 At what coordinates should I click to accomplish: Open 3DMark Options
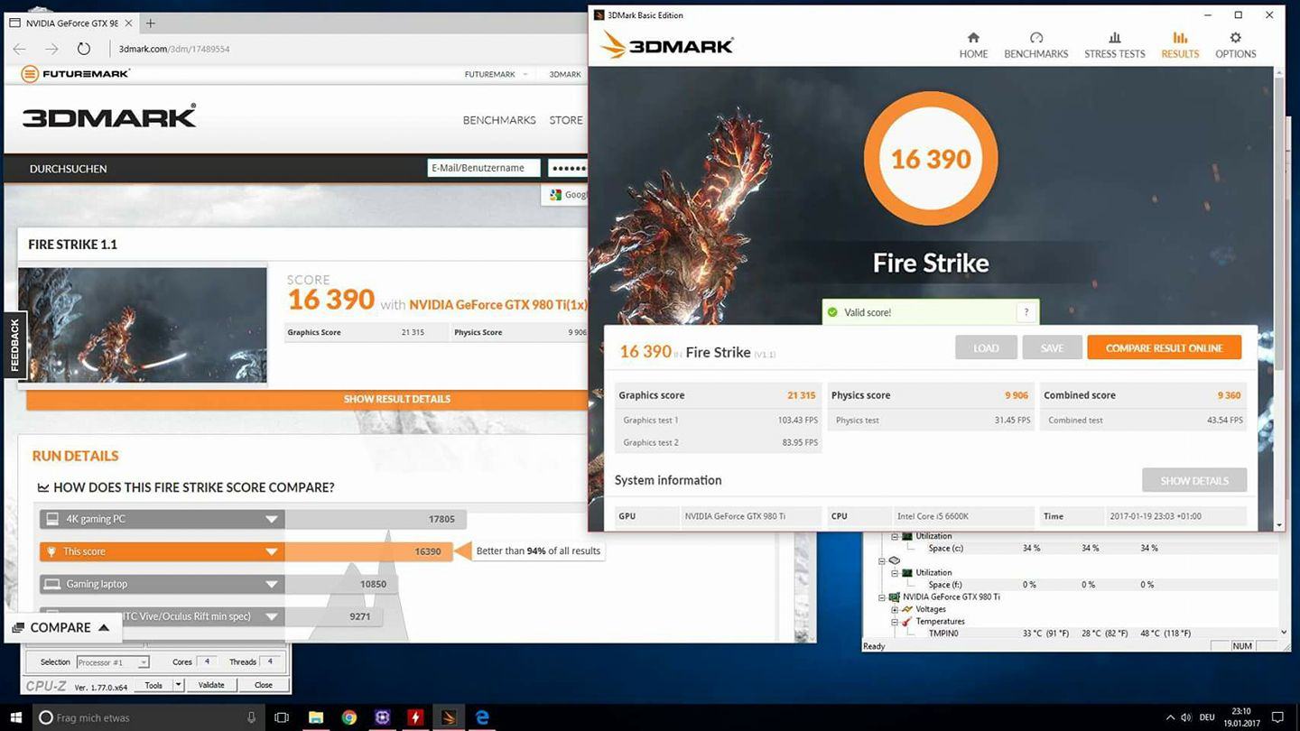[1236, 45]
